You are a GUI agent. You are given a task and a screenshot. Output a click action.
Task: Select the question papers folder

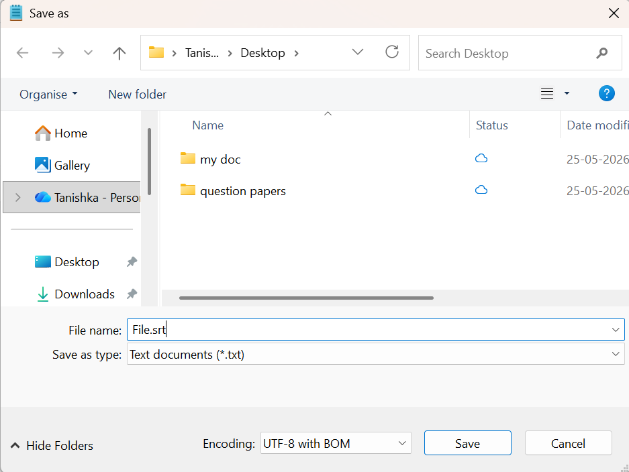click(x=243, y=191)
